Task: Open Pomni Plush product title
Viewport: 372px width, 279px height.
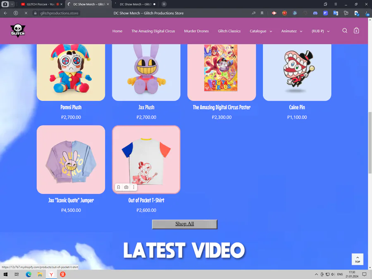Action: 71,107
